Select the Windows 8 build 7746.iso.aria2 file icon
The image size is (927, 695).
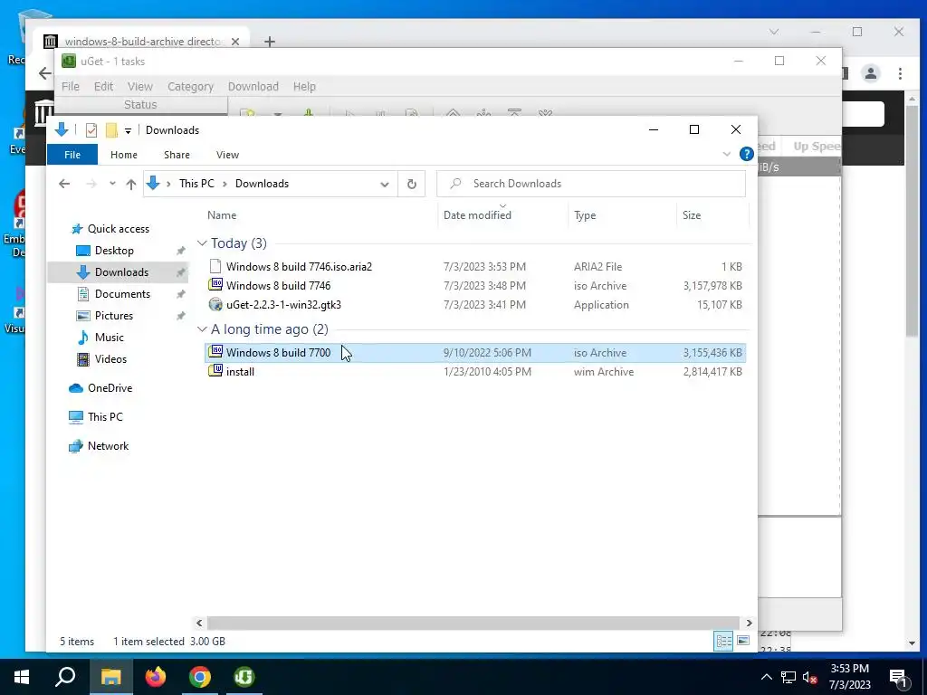(x=215, y=267)
